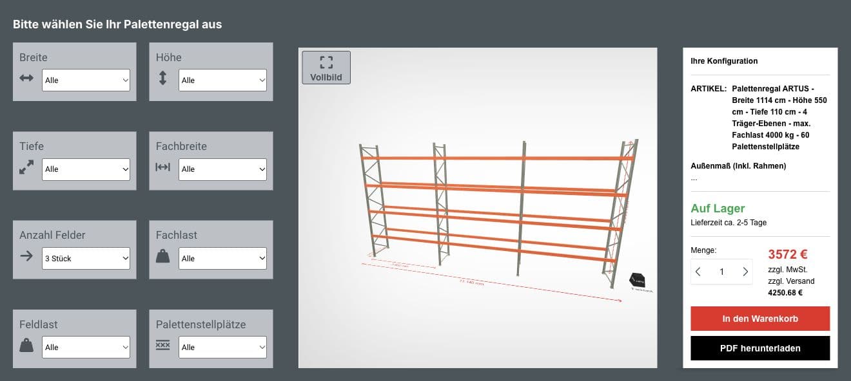Click the Fachbreite width icon
851x381 pixels.
click(163, 167)
